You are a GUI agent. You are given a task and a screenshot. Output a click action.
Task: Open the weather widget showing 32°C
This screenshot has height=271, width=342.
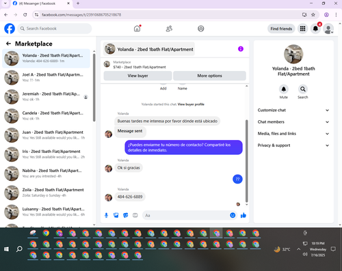(282, 250)
